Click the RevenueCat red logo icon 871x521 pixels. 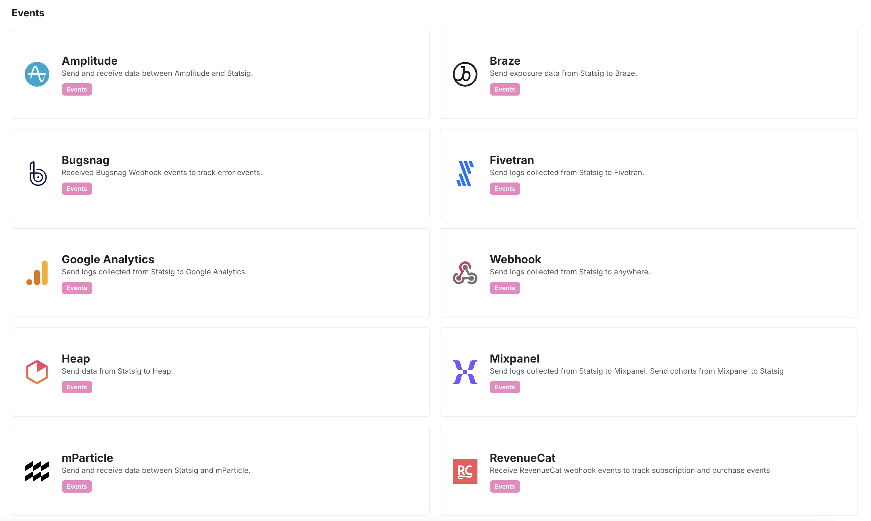[465, 471]
